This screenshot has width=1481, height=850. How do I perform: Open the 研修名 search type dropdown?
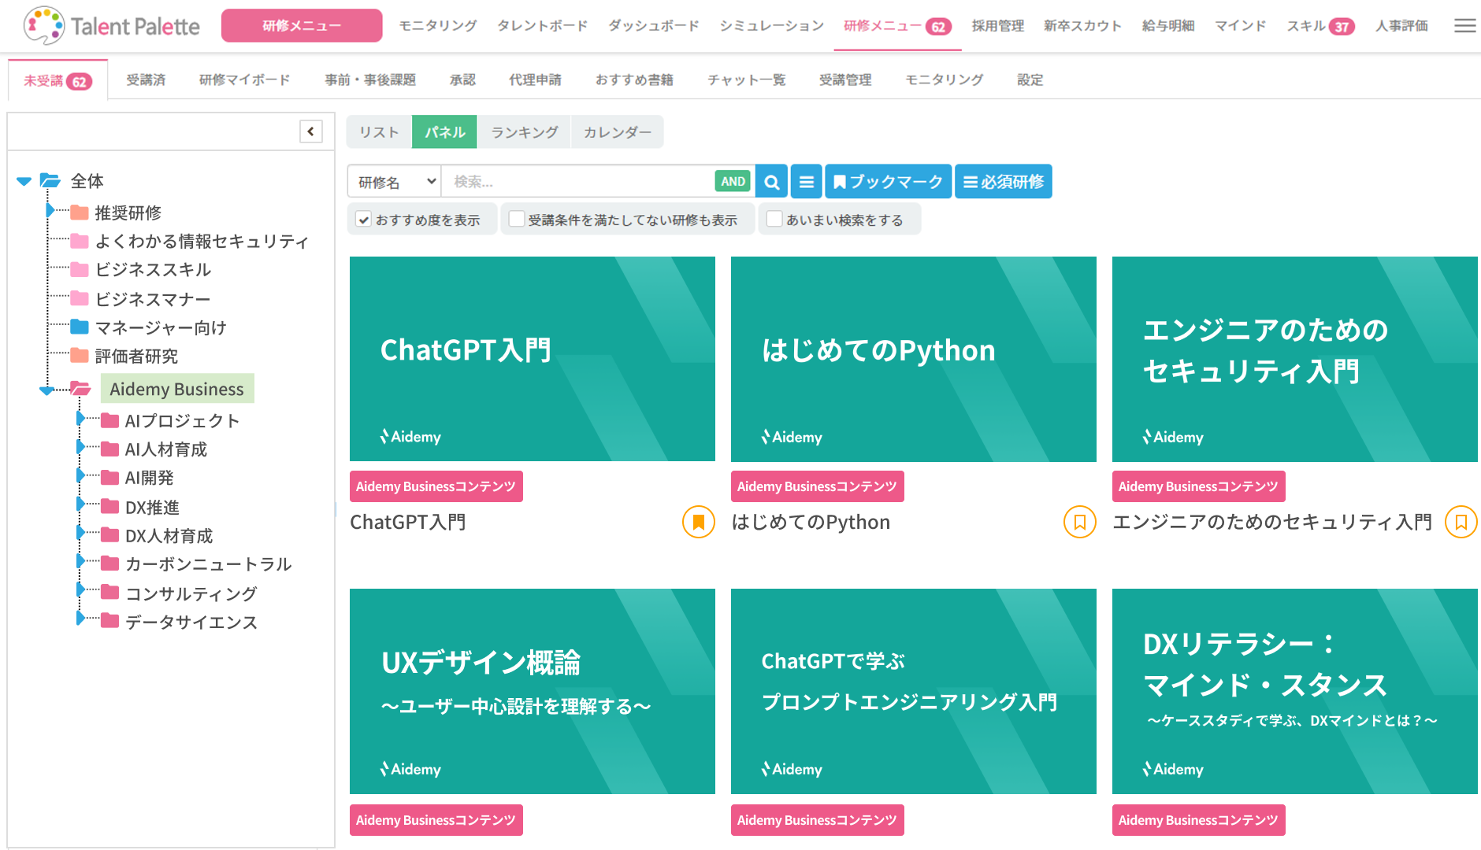(x=394, y=181)
